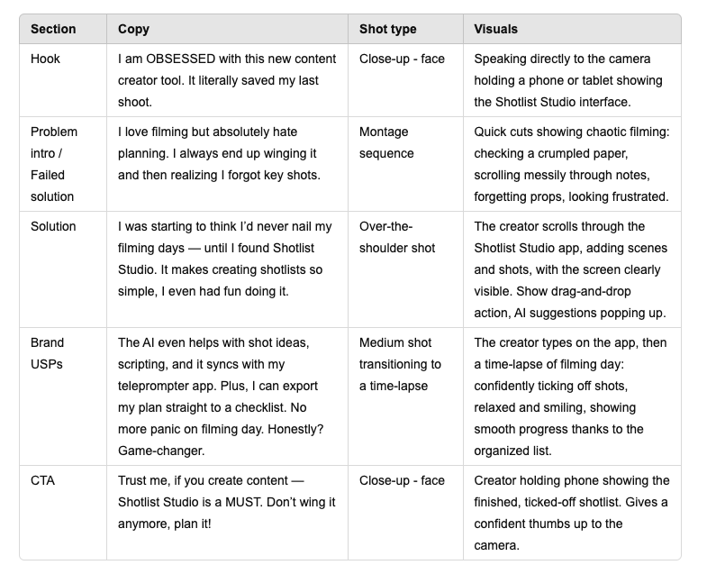The image size is (707, 574).
Task: Select the Problem intro / Failed solution cell
Action: (x=54, y=164)
